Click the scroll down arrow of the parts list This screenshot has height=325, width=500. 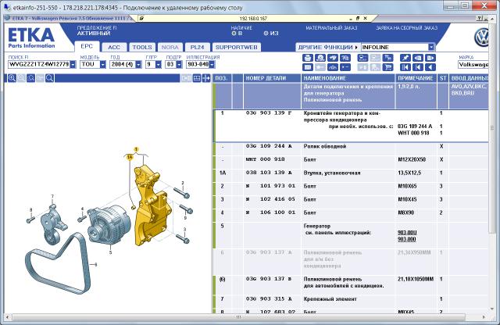click(491, 309)
